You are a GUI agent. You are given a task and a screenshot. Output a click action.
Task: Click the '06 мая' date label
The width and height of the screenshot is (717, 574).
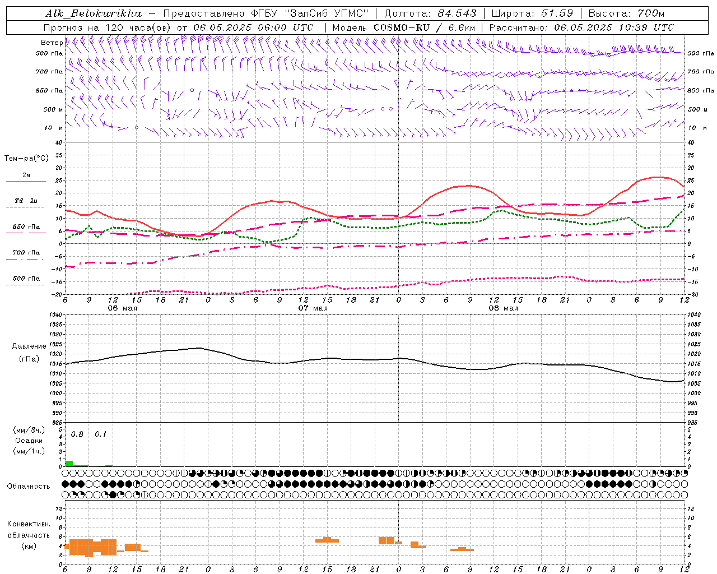(x=122, y=308)
